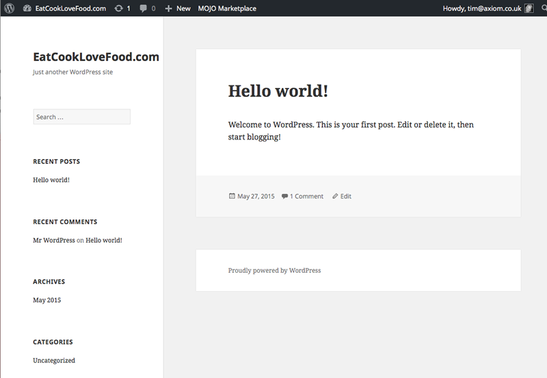Open the New content menu
The width and height of the screenshot is (547, 378).
pyautogui.click(x=183, y=8)
